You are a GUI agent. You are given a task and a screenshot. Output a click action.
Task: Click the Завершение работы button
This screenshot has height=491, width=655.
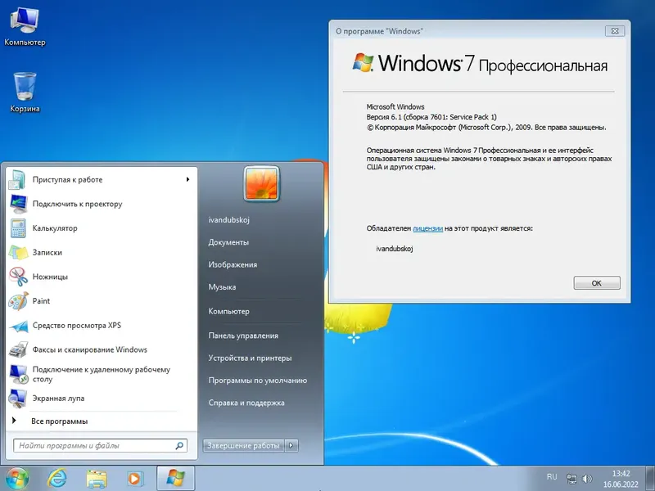[x=243, y=445]
